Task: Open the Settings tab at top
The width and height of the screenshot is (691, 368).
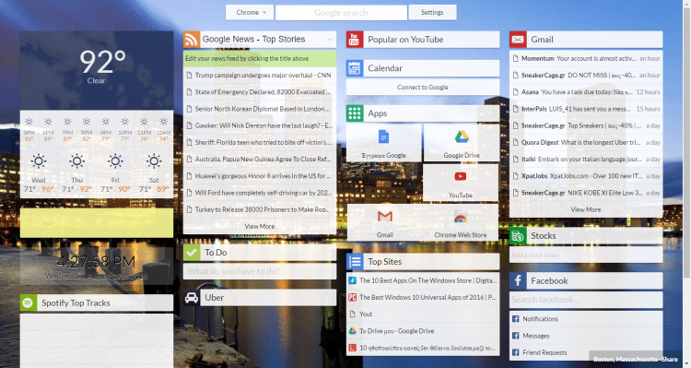Action: [x=432, y=12]
